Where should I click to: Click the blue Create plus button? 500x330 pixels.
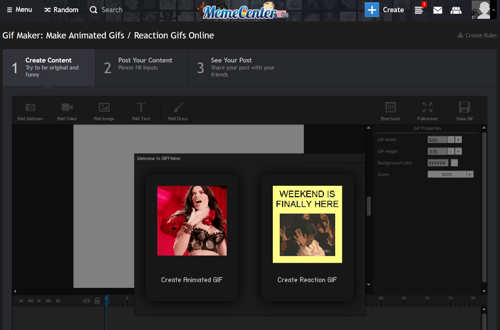click(x=372, y=10)
